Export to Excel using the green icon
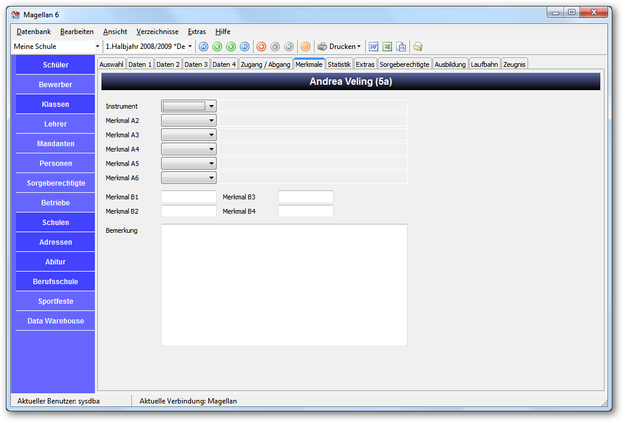The height and width of the screenshot is (422, 623). pos(387,47)
